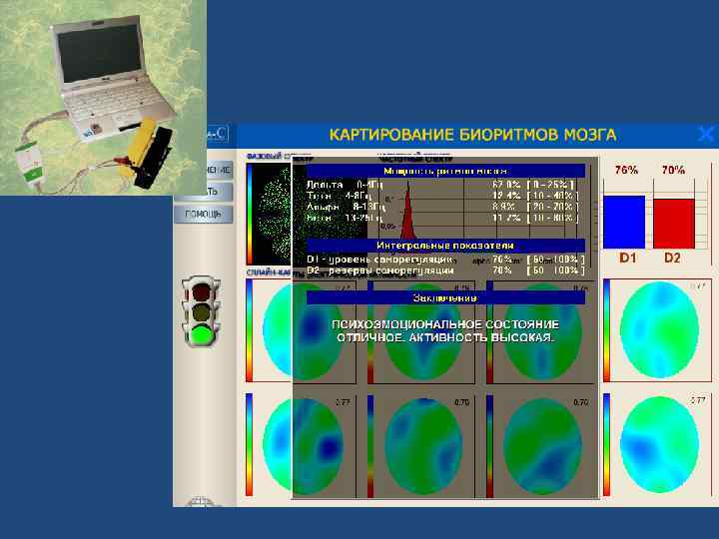The width and height of the screenshot is (719, 539).
Task: Click the 'D2' label under the red bar
Action: coord(672,259)
